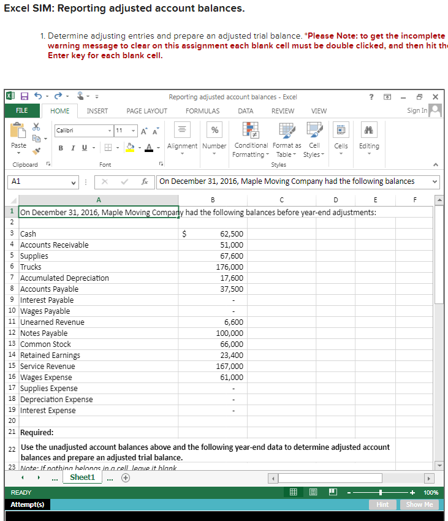Click the Help question mark icon

[371, 97]
